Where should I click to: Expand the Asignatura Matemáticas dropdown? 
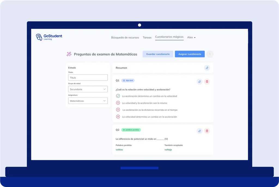point(88,101)
